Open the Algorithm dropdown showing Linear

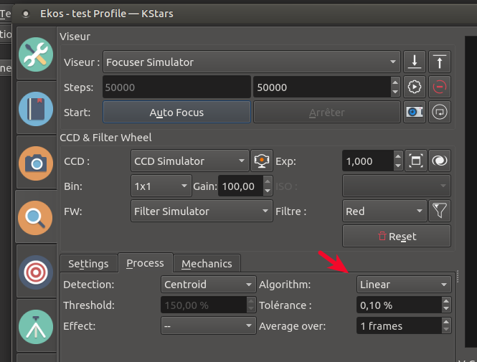pos(404,285)
